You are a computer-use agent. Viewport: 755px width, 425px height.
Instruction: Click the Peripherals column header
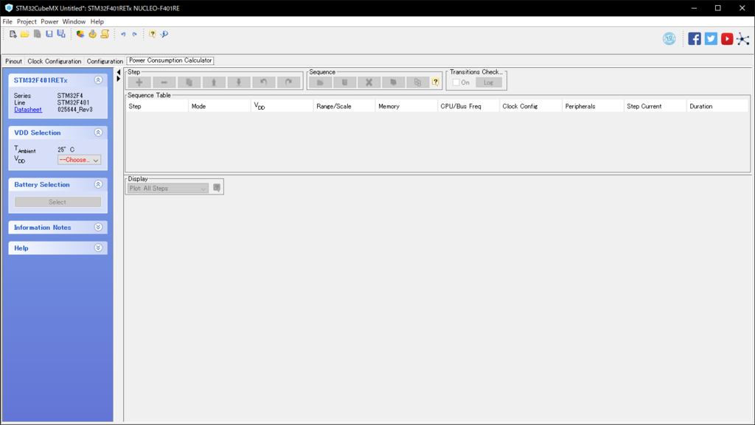593,106
